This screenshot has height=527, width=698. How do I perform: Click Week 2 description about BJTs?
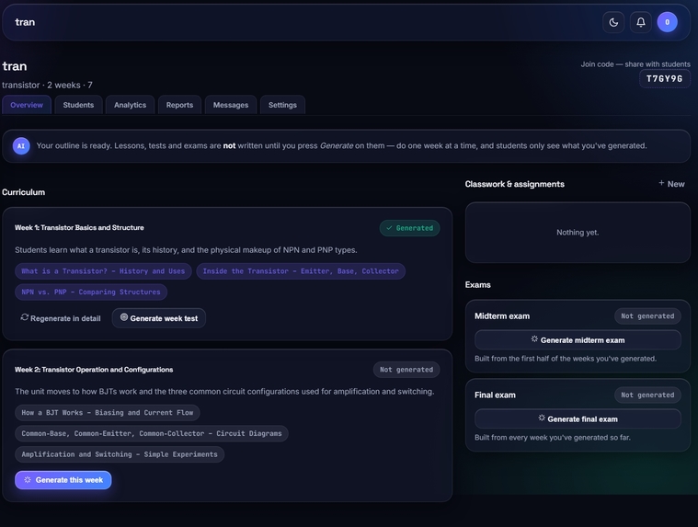pos(224,392)
